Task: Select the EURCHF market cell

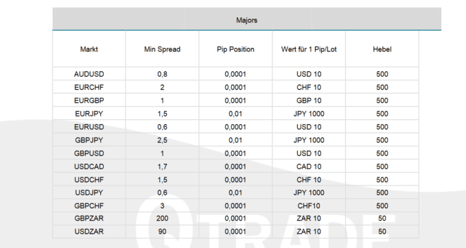Action: [x=89, y=87]
